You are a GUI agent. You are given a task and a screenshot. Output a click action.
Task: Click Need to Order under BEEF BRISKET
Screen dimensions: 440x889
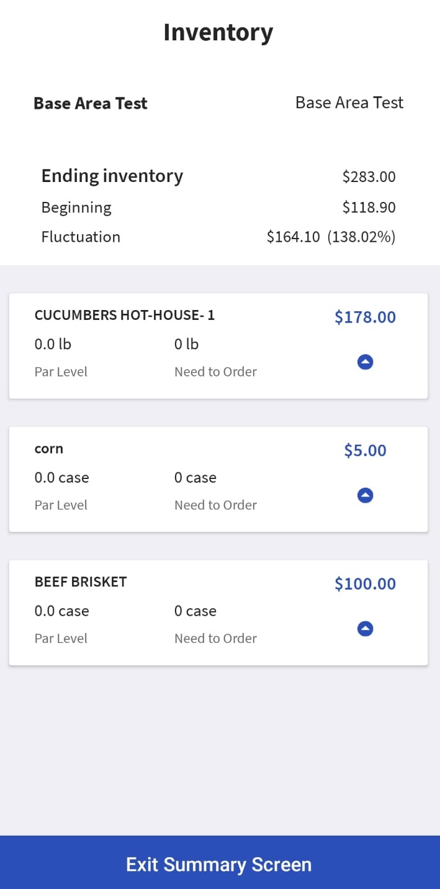click(215, 638)
